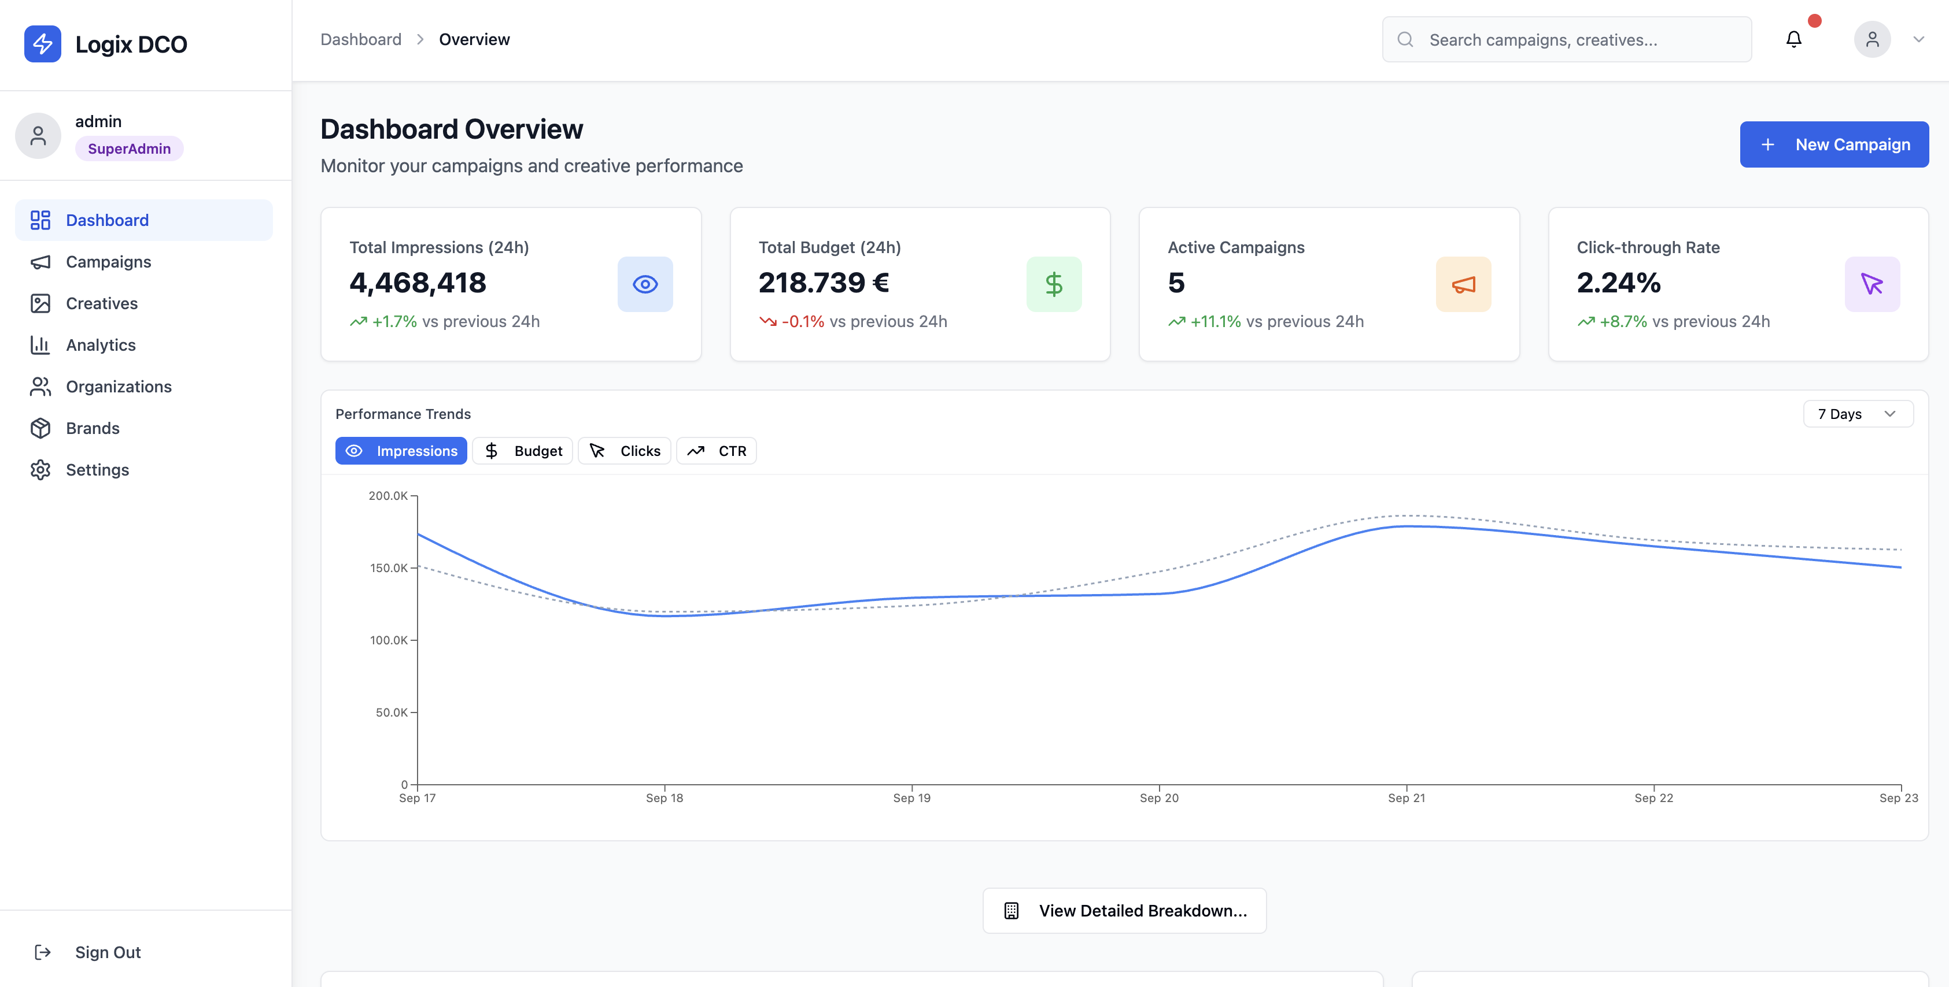Click the Analytics bar chart icon
Screen dimensions: 1949x987
pyautogui.click(x=42, y=344)
